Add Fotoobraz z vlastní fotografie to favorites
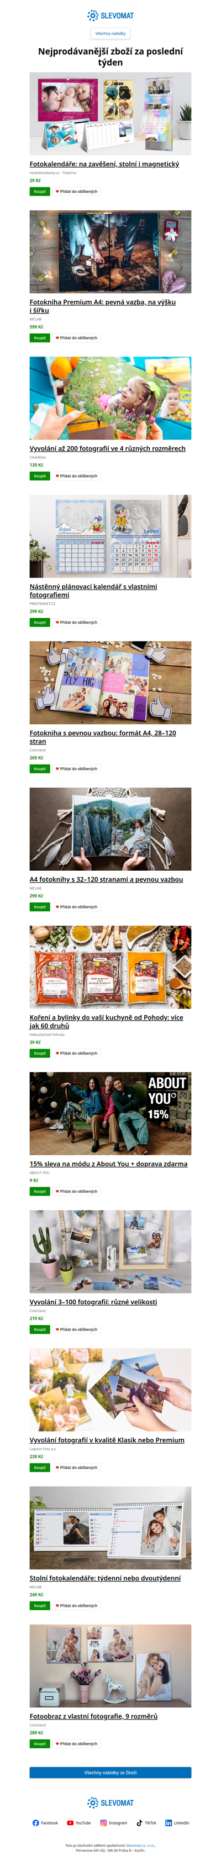221x1870 pixels. [76, 1744]
